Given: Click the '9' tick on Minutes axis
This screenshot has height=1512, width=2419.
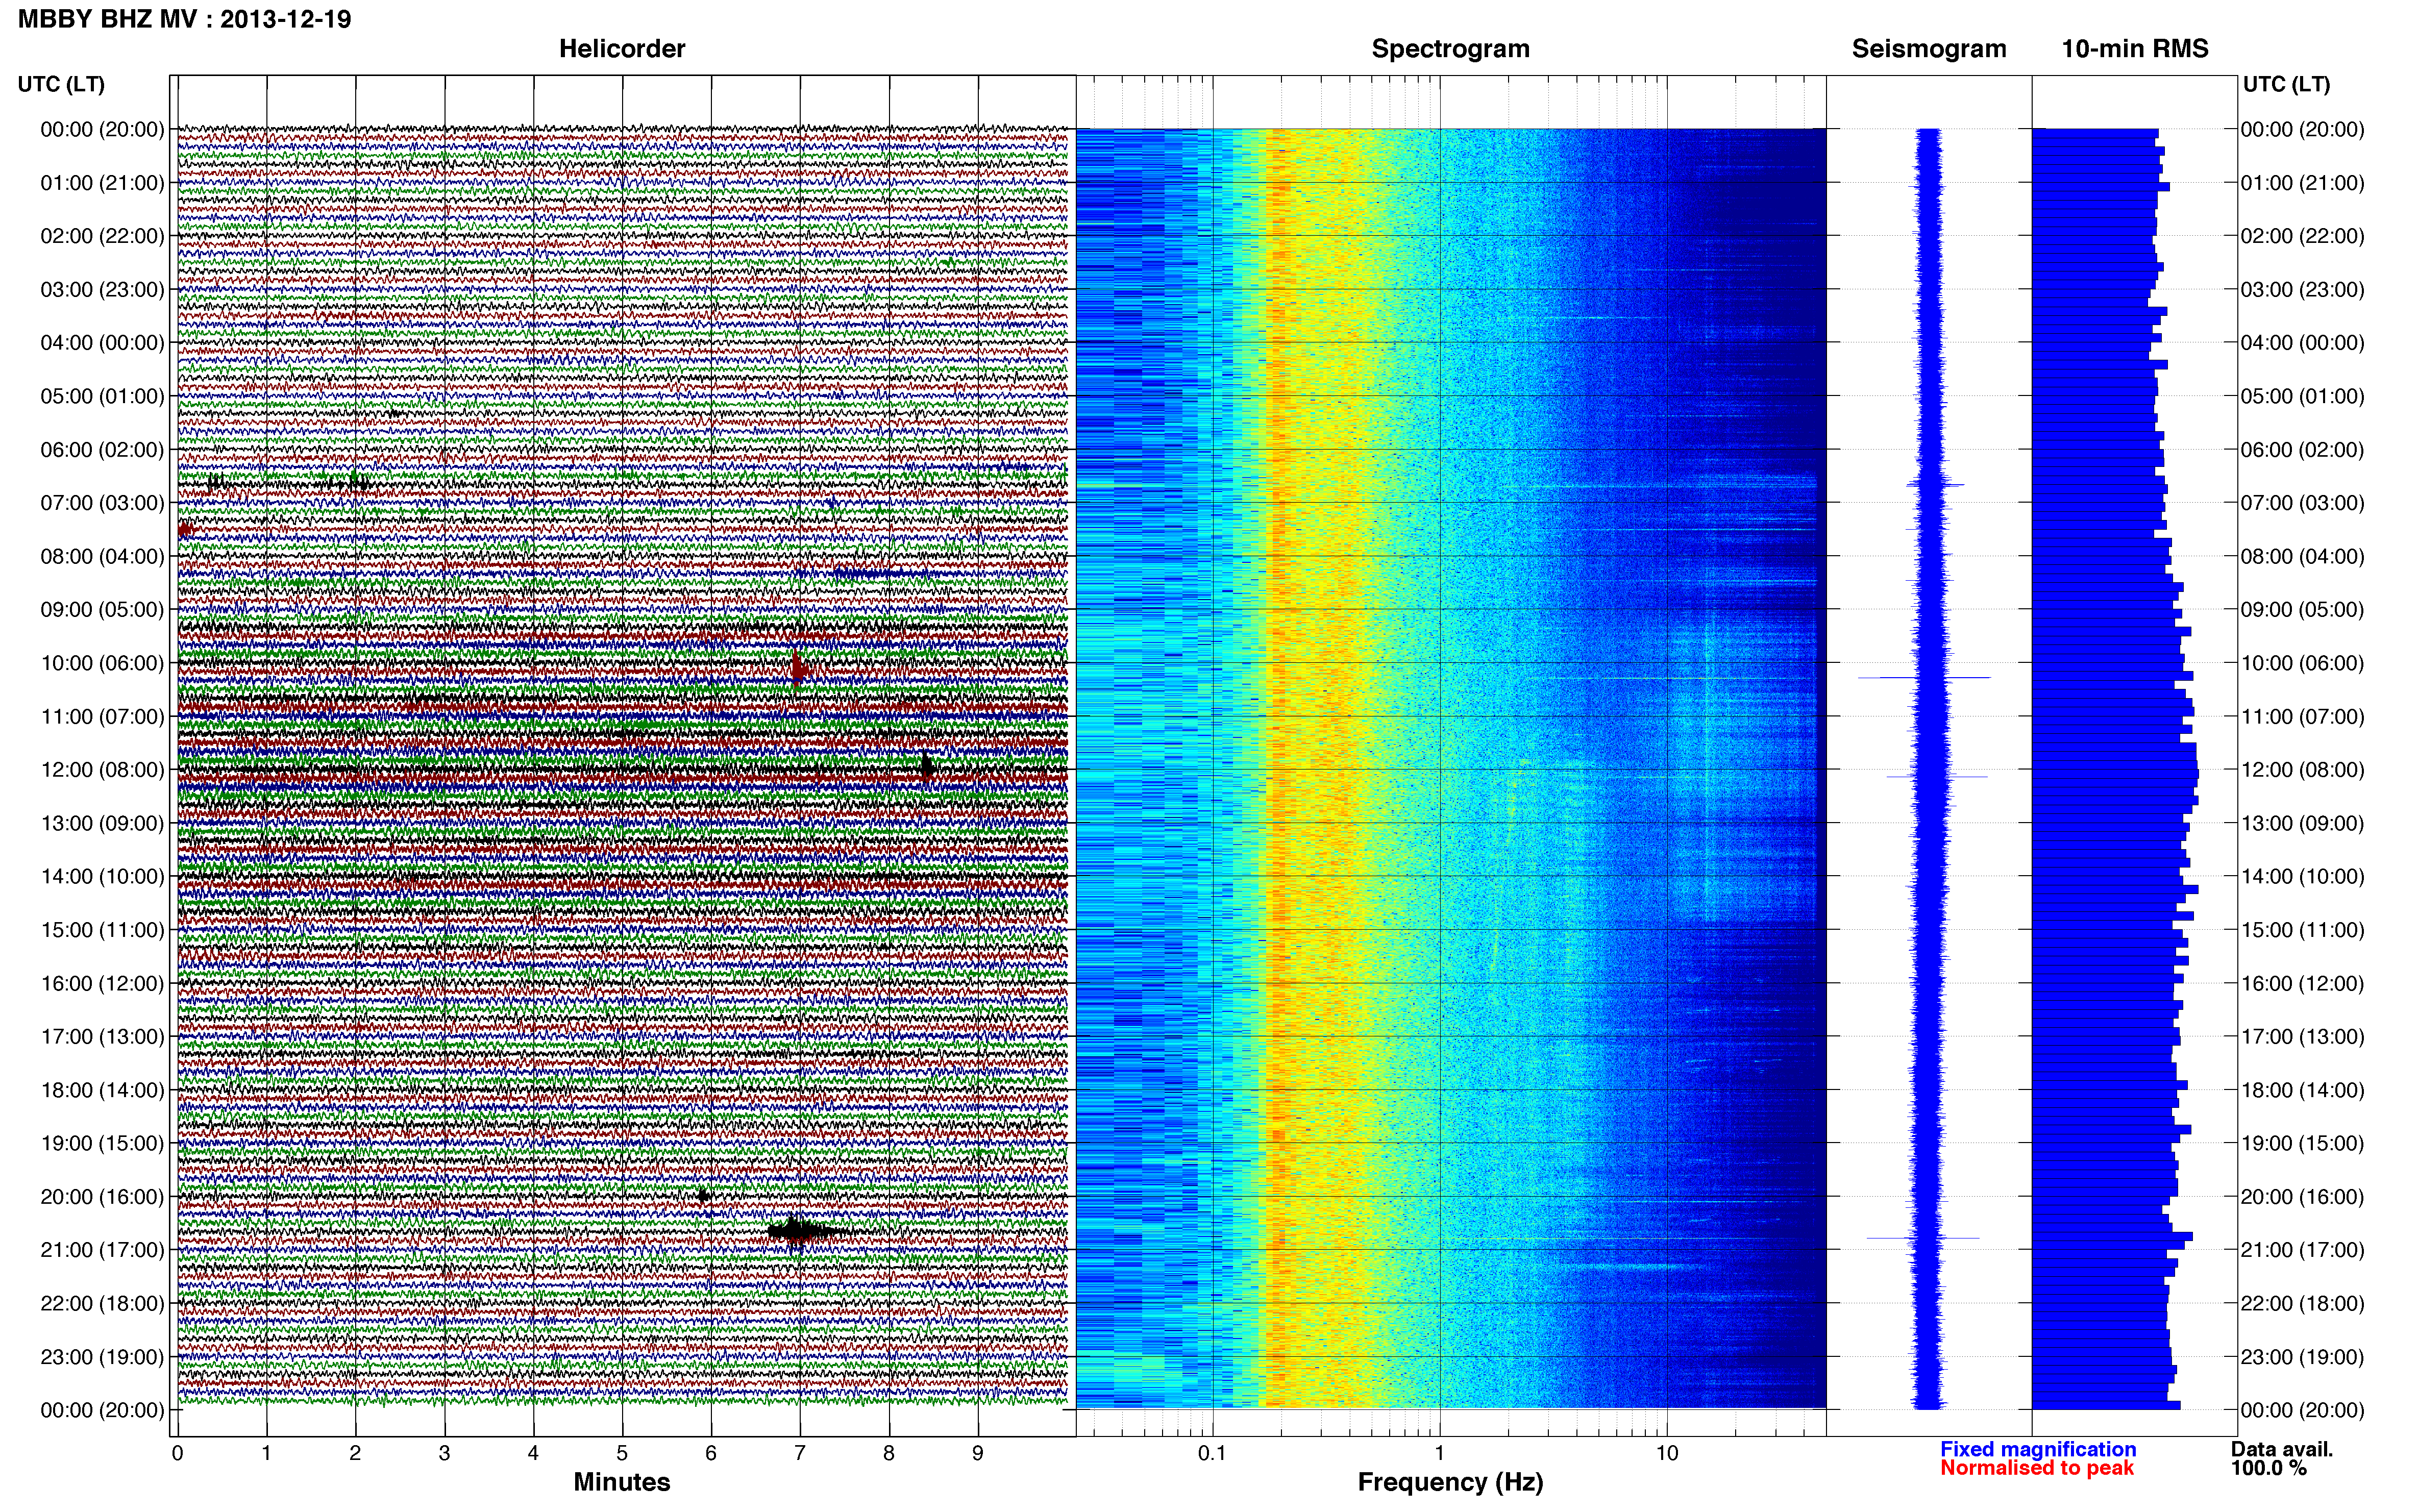Looking at the screenshot, I should point(978,1453).
